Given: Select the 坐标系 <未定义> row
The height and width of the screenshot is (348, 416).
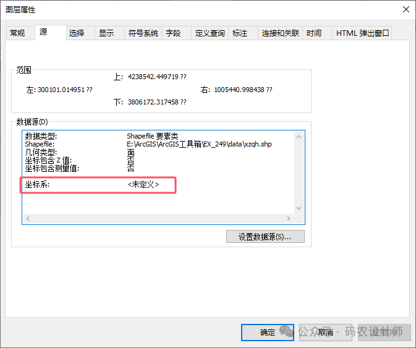Looking at the screenshot, I should (99, 185).
